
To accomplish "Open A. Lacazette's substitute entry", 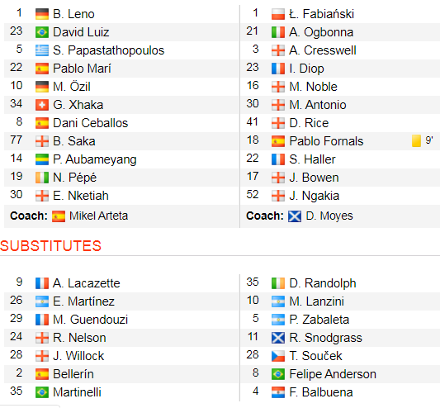I will [x=87, y=283].
